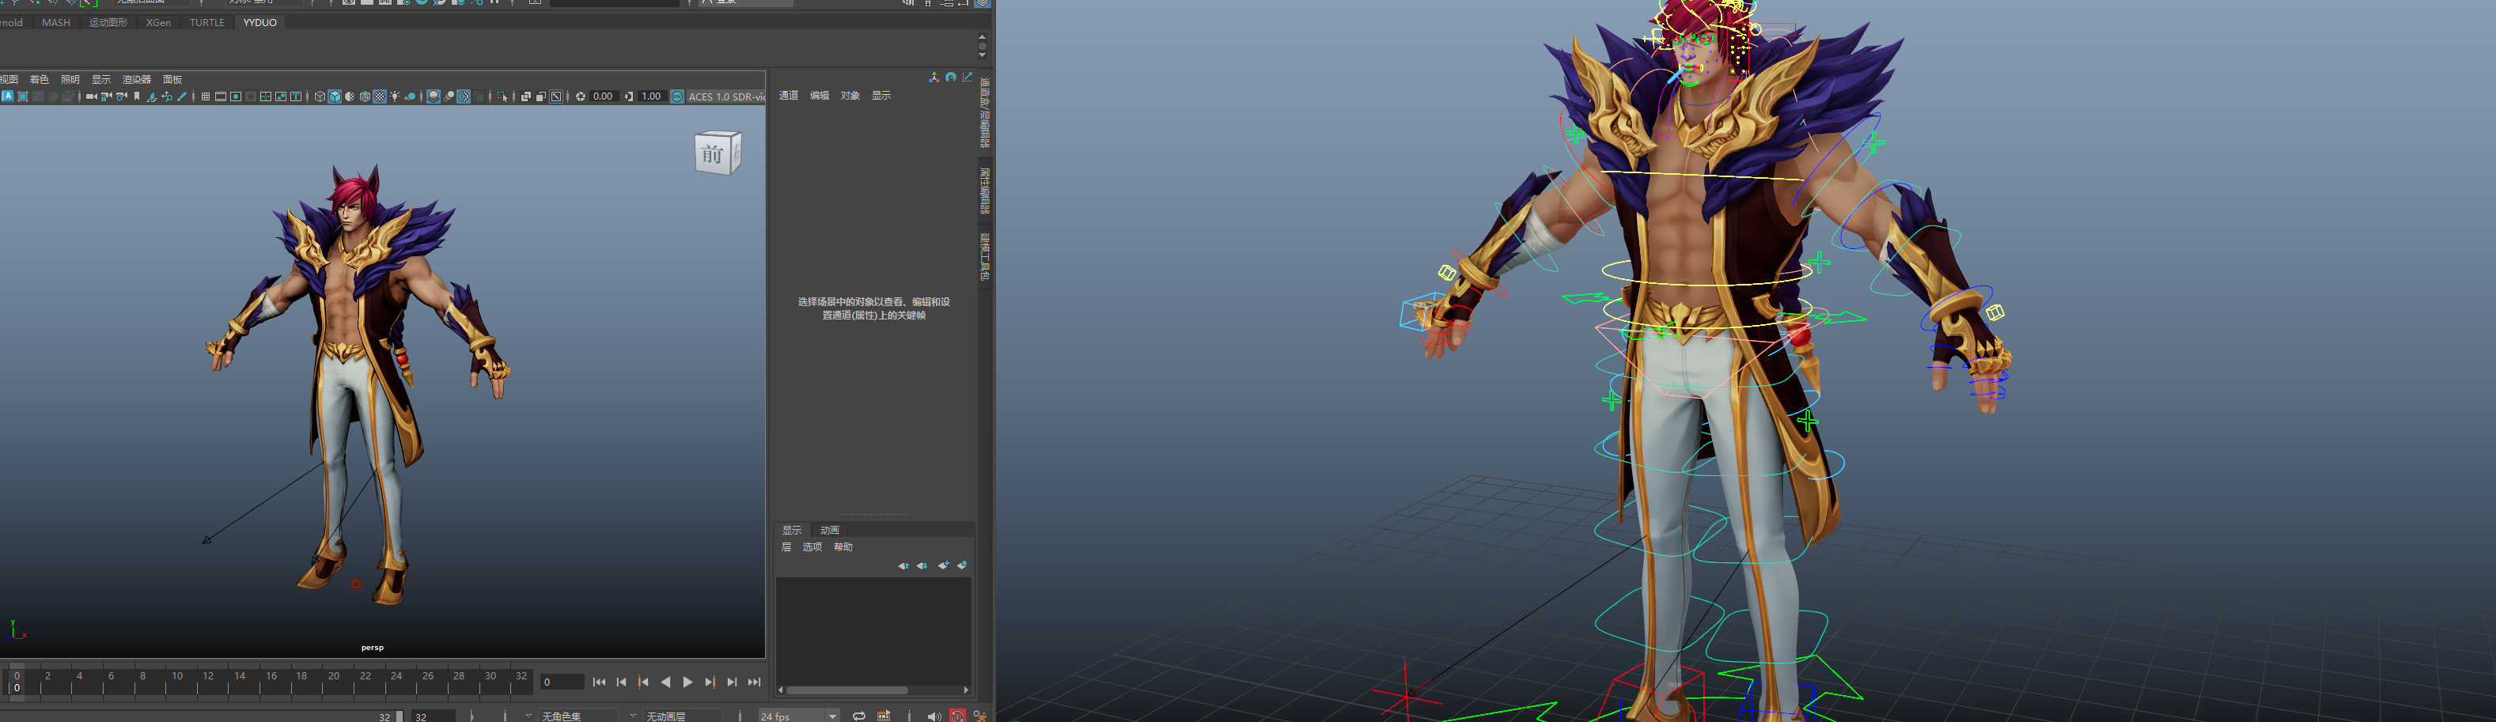Toggle smooth shade all cube button

coord(335,97)
